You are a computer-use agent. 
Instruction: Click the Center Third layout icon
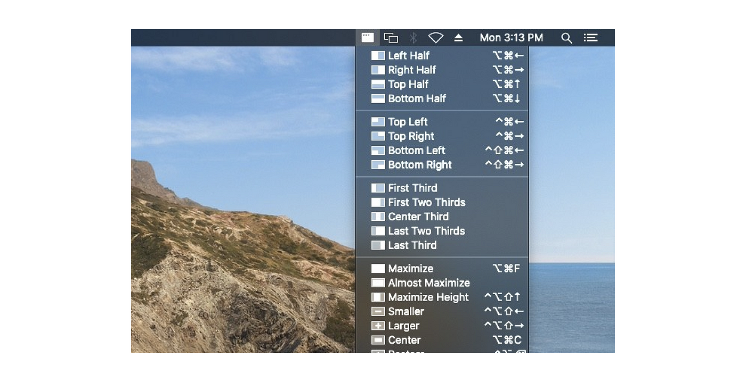click(x=378, y=217)
